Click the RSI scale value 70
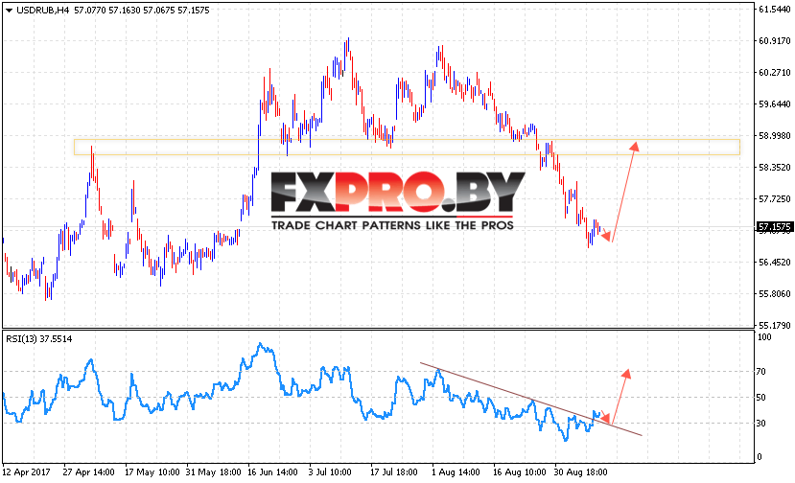 point(761,372)
